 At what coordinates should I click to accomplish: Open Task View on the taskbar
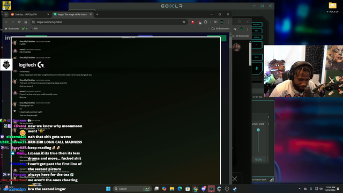(x=156, y=189)
